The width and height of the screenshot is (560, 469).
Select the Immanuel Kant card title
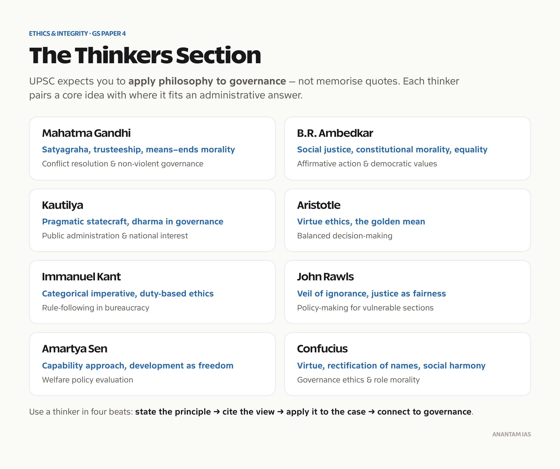(x=81, y=277)
